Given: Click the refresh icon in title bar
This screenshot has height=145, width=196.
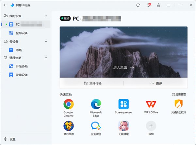Looking at the screenshot, I should pos(138,5).
